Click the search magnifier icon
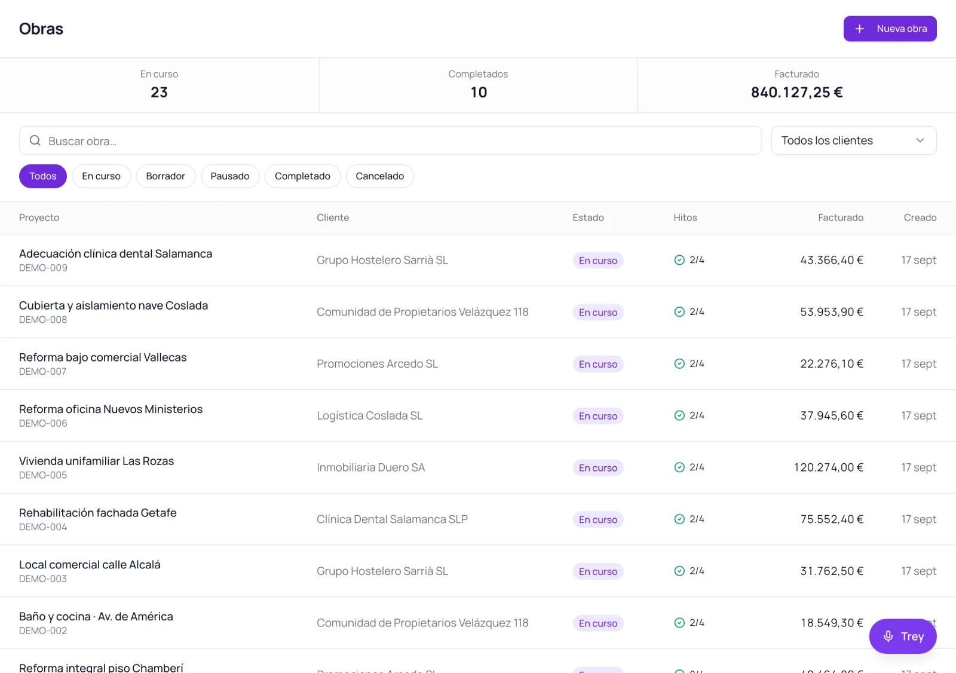The width and height of the screenshot is (956, 673). click(35, 140)
